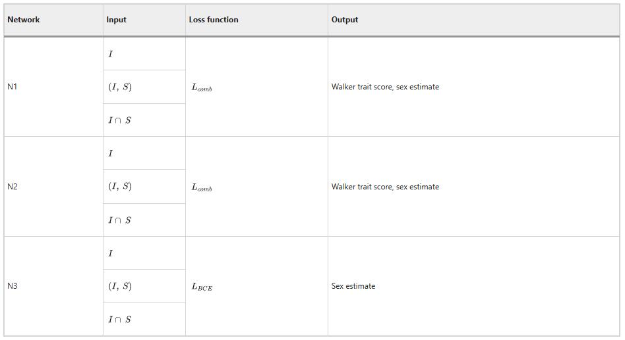Click the Network column header
Viewport: 625px width, 340px height.
(24, 20)
